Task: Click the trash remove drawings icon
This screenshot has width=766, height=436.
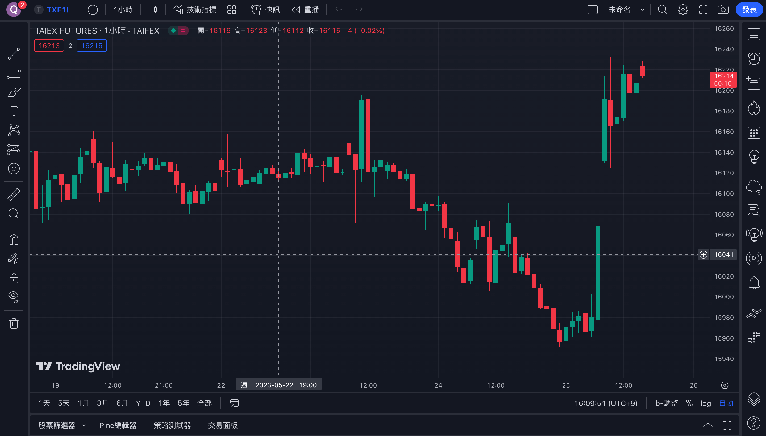Action: click(x=14, y=323)
